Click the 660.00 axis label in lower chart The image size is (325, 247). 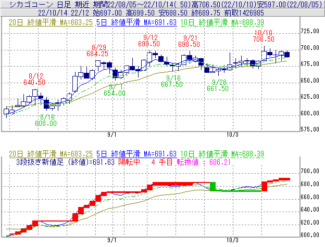pos(310,197)
